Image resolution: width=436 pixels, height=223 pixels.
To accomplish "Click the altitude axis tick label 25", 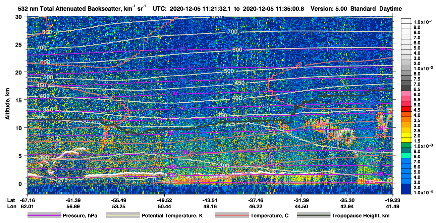I will pyautogui.click(x=19, y=44).
